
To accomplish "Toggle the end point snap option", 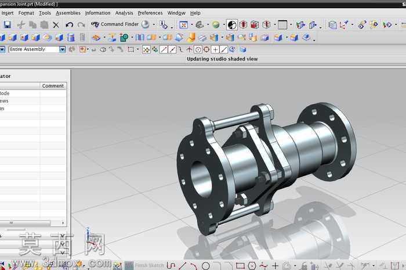I will (164, 49).
